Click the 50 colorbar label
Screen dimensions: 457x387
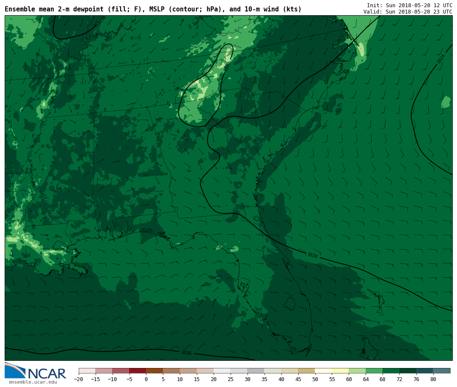pyautogui.click(x=315, y=379)
